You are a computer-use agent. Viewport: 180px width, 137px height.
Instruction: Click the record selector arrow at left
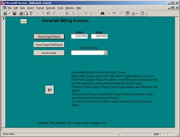[4, 18]
